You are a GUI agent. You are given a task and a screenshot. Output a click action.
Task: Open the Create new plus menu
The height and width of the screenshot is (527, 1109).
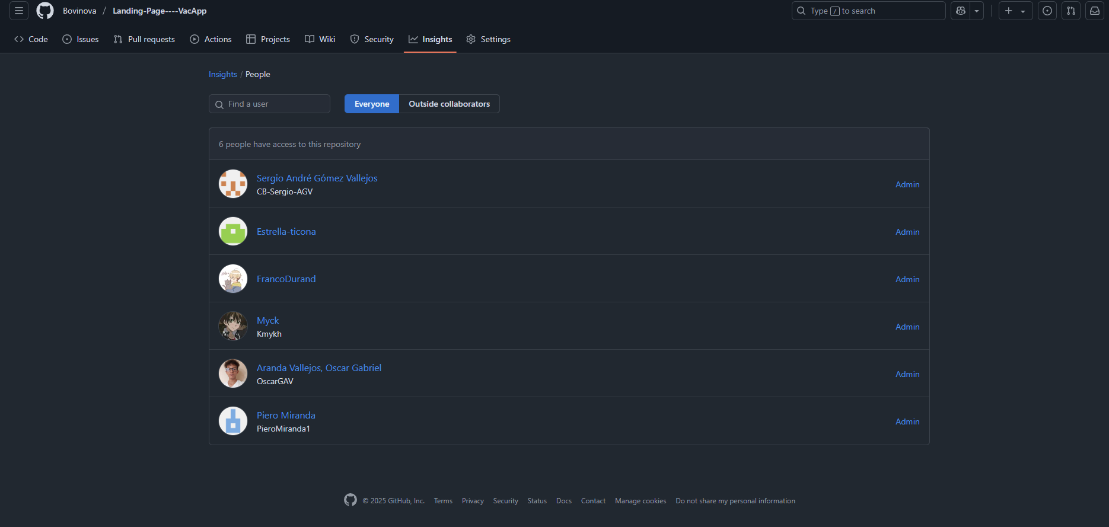[x=1015, y=11]
